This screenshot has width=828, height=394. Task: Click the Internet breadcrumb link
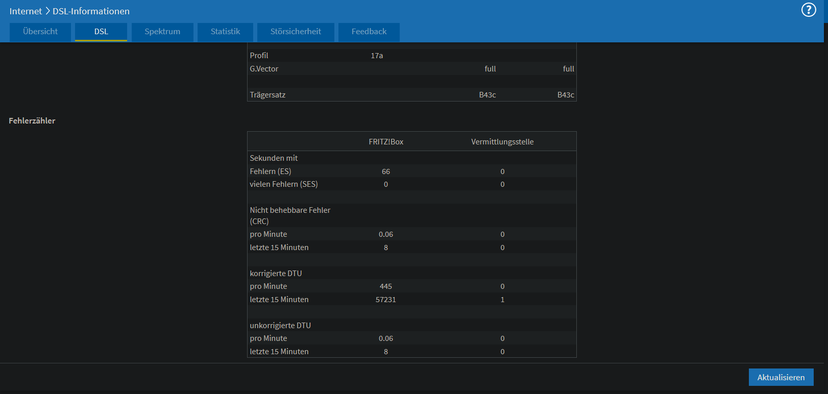tap(26, 11)
